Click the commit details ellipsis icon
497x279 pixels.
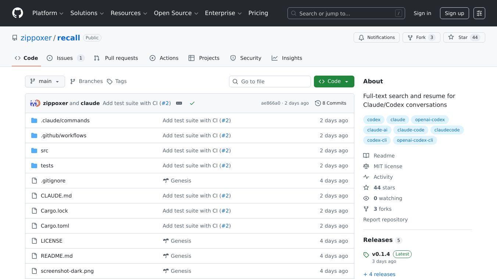[179, 103]
